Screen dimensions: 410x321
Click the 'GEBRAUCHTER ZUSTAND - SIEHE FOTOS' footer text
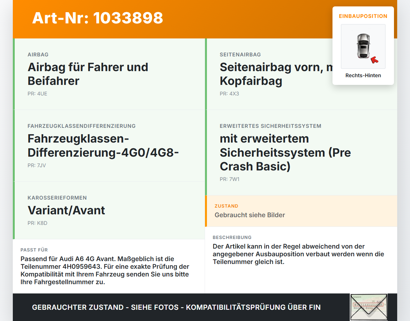point(176,307)
